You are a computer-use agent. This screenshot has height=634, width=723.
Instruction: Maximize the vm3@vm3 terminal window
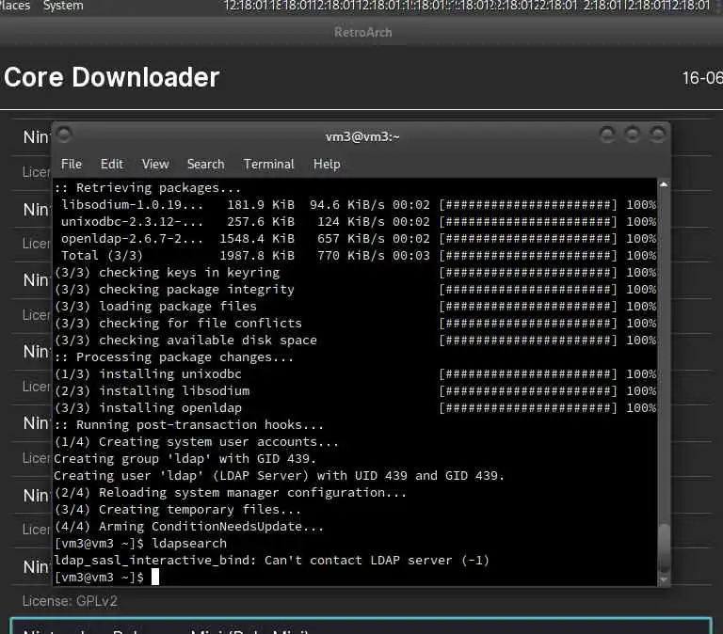633,135
